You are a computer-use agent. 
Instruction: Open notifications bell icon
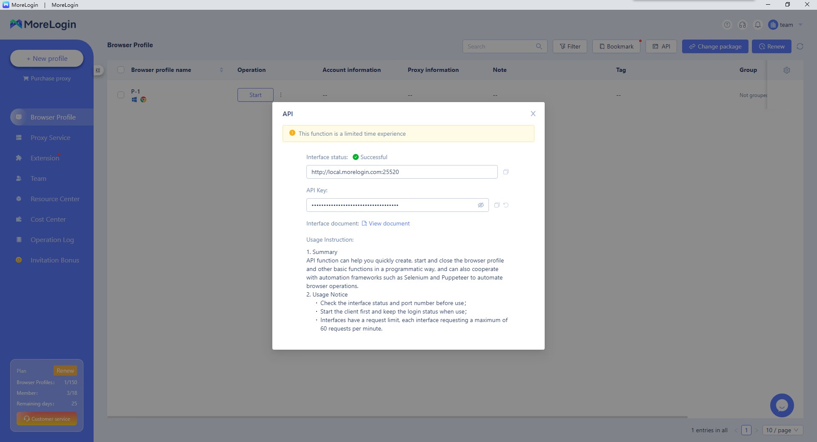click(x=758, y=25)
